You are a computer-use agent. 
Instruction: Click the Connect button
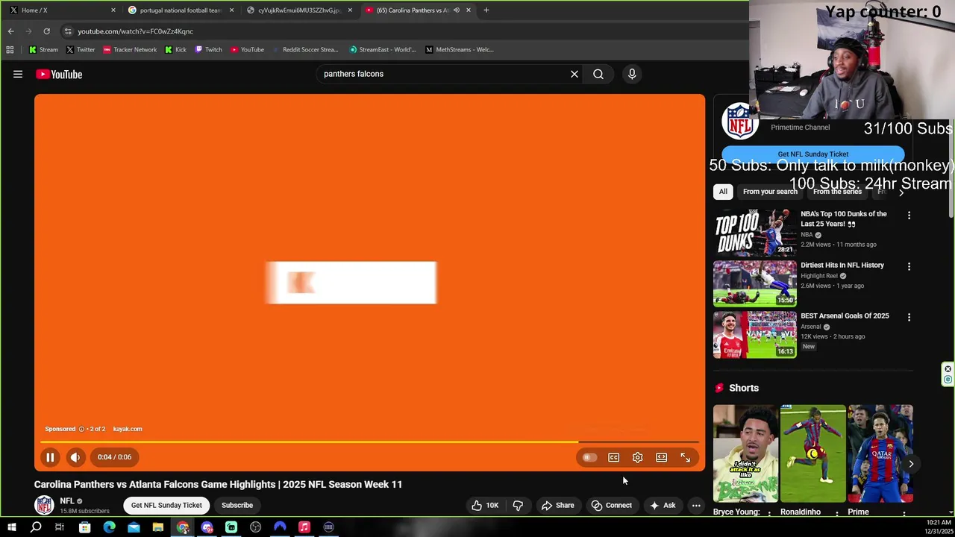tap(611, 505)
